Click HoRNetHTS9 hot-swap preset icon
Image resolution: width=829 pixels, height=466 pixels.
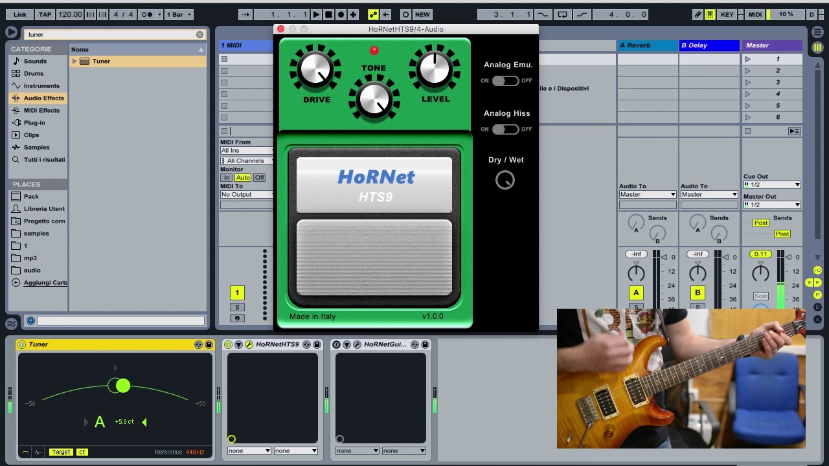point(306,344)
